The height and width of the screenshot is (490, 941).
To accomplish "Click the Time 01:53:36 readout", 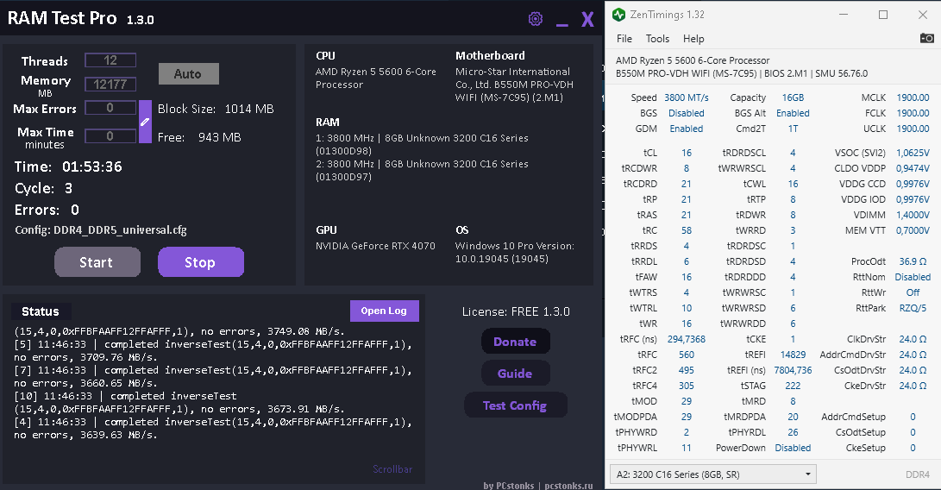I will (x=68, y=167).
